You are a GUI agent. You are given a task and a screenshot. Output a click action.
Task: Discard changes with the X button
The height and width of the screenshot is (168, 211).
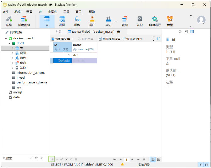(x=66, y=160)
